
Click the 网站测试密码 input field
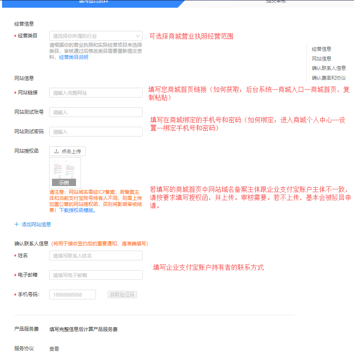96,132
